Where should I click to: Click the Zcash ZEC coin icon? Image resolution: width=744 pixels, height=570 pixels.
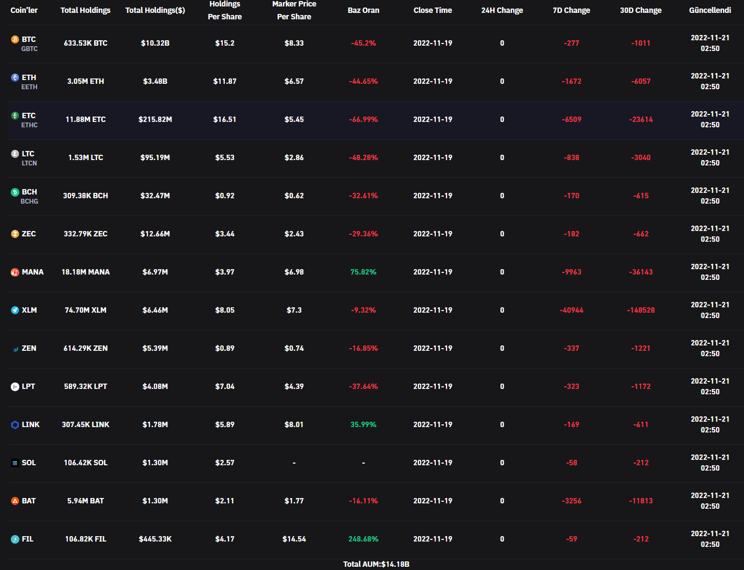tap(15, 234)
